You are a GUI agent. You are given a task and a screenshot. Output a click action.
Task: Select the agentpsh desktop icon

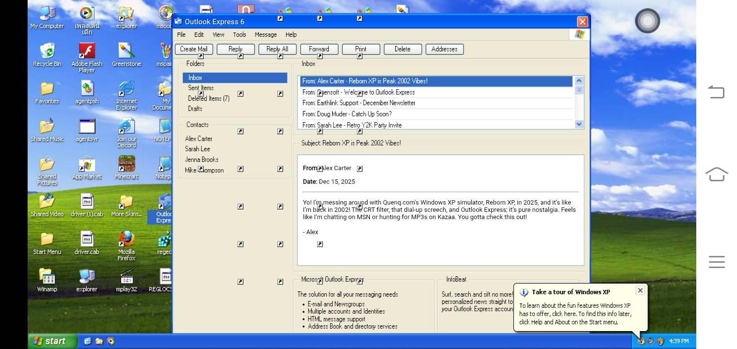(87, 93)
